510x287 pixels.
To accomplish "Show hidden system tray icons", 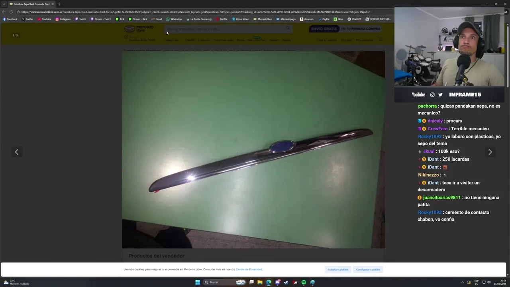I will 463,282.
